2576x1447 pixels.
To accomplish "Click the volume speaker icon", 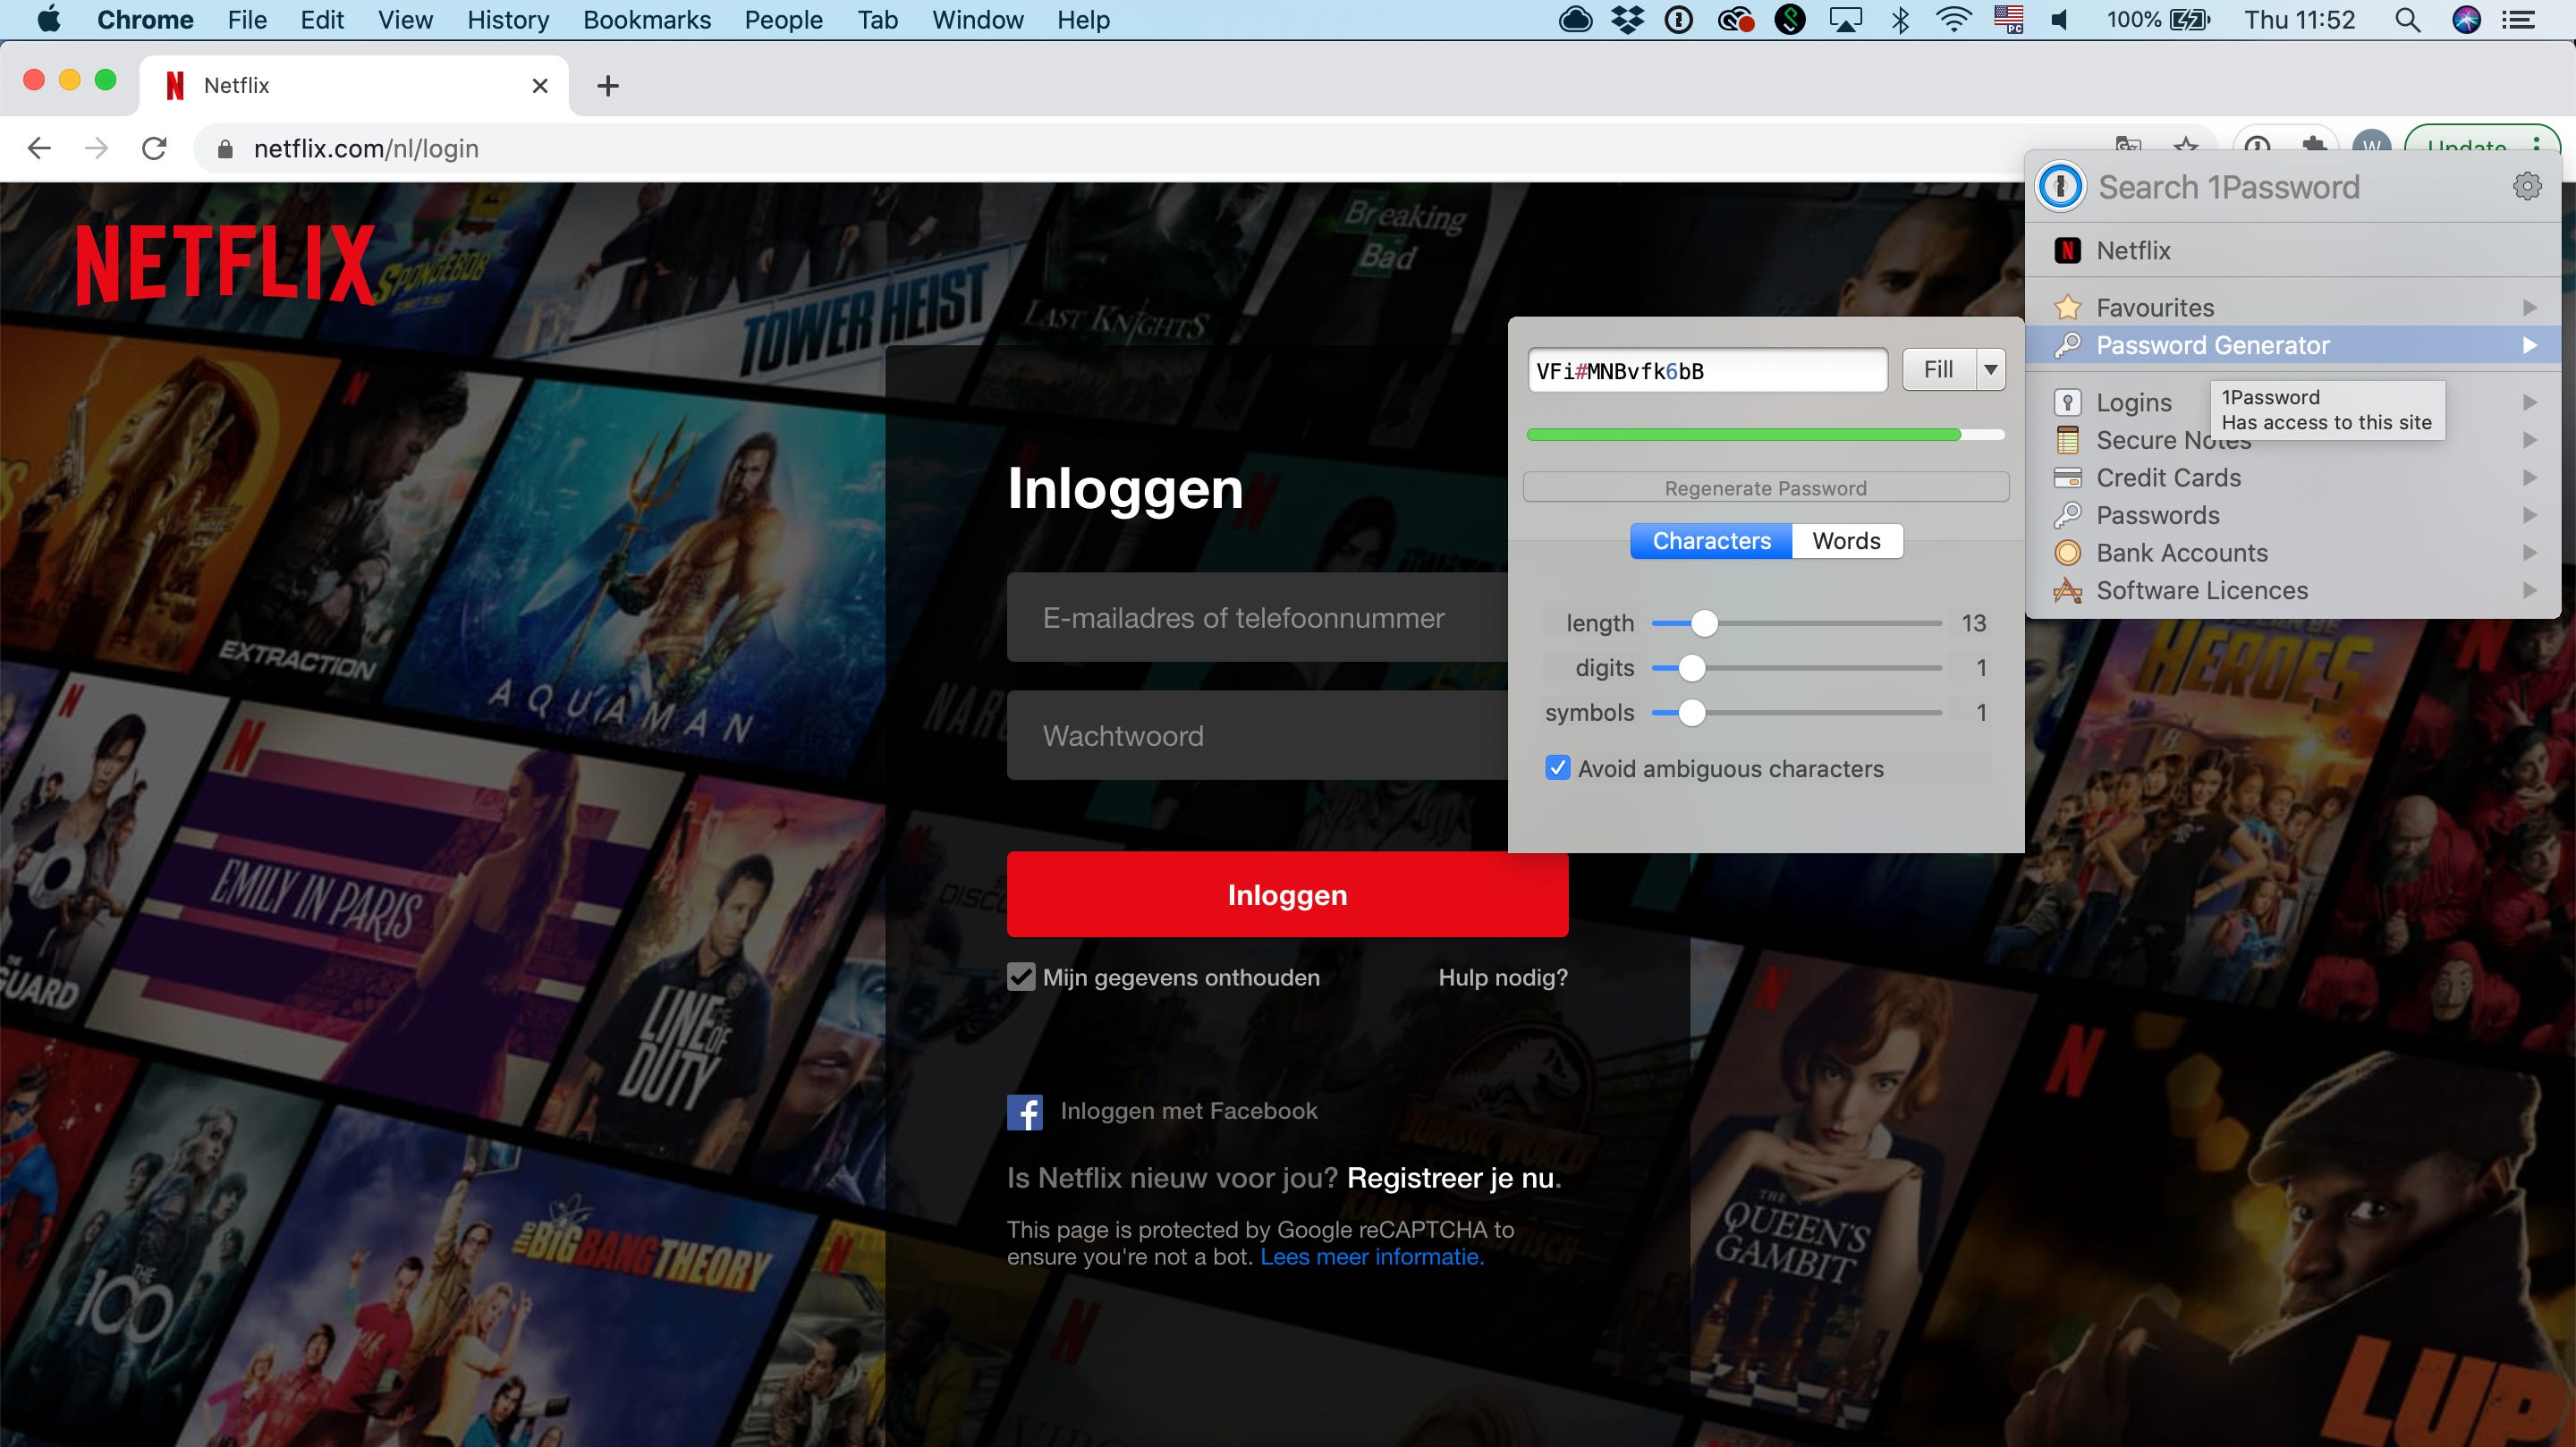I will tap(2060, 20).
